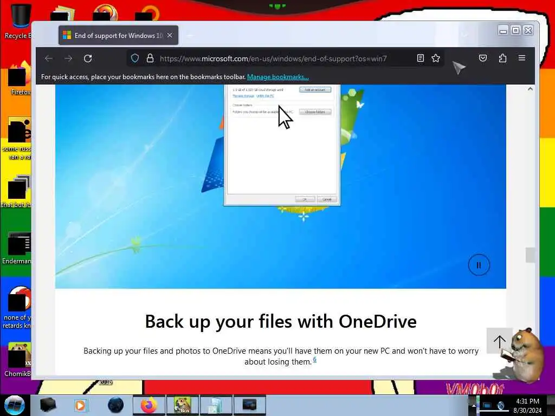Open the ChomikBox desktop icon

tap(18, 360)
